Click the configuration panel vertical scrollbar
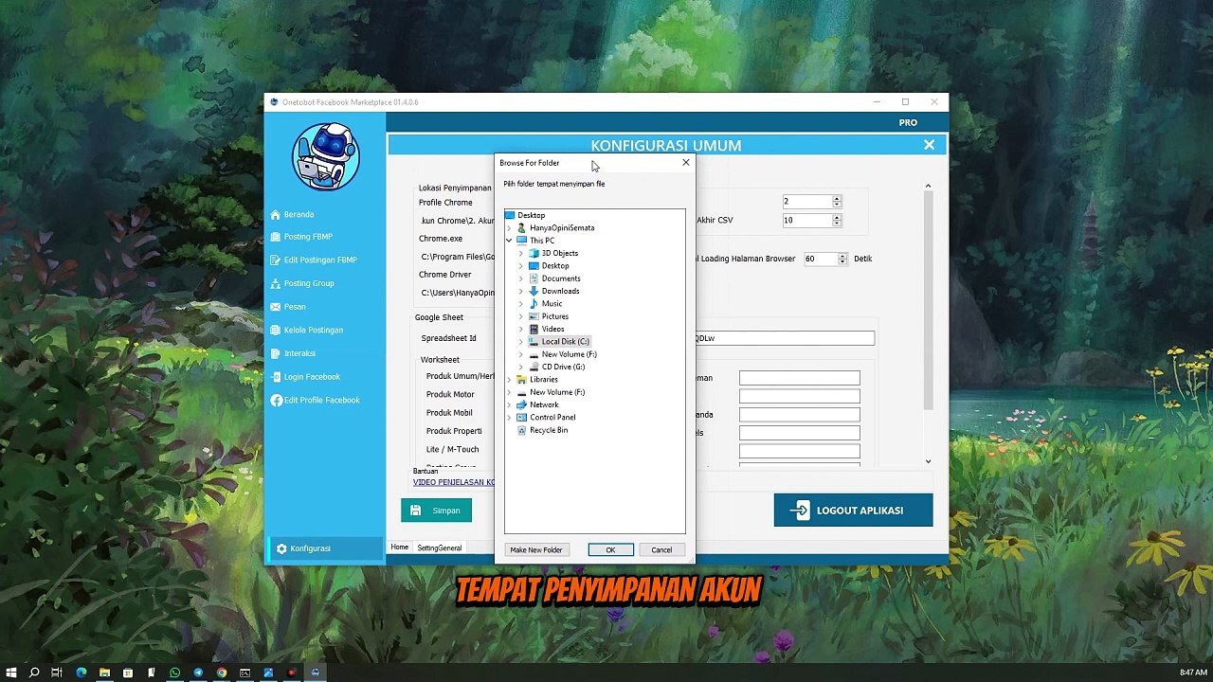The width and height of the screenshot is (1213, 682). pos(928,302)
